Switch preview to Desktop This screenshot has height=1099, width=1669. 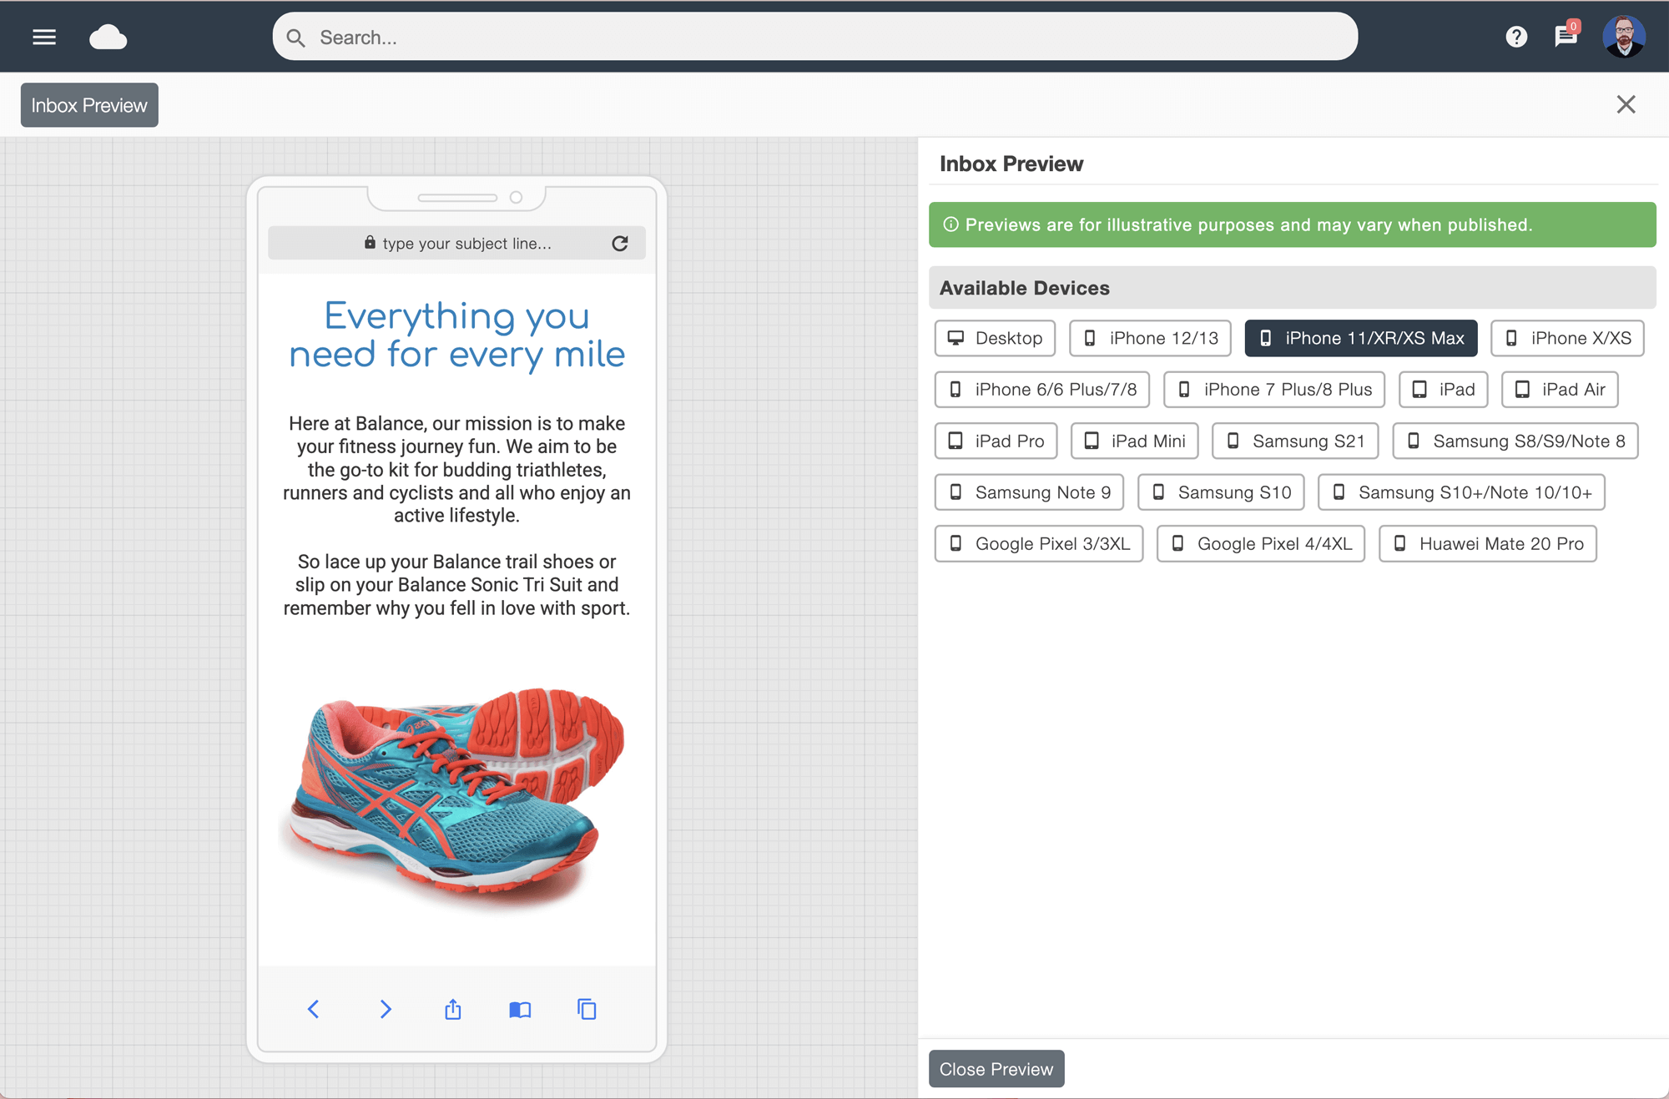pyautogui.click(x=995, y=338)
